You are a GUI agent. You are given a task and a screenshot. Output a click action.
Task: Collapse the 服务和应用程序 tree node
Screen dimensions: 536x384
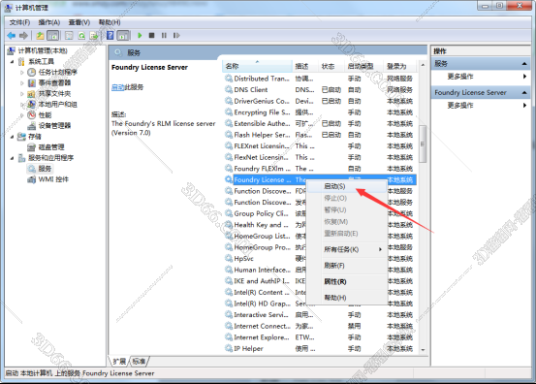[13, 158]
